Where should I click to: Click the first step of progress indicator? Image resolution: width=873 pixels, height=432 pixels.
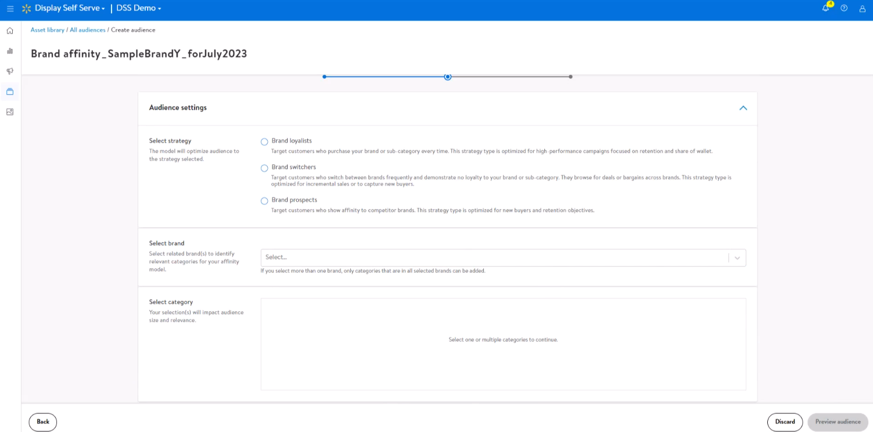(324, 77)
